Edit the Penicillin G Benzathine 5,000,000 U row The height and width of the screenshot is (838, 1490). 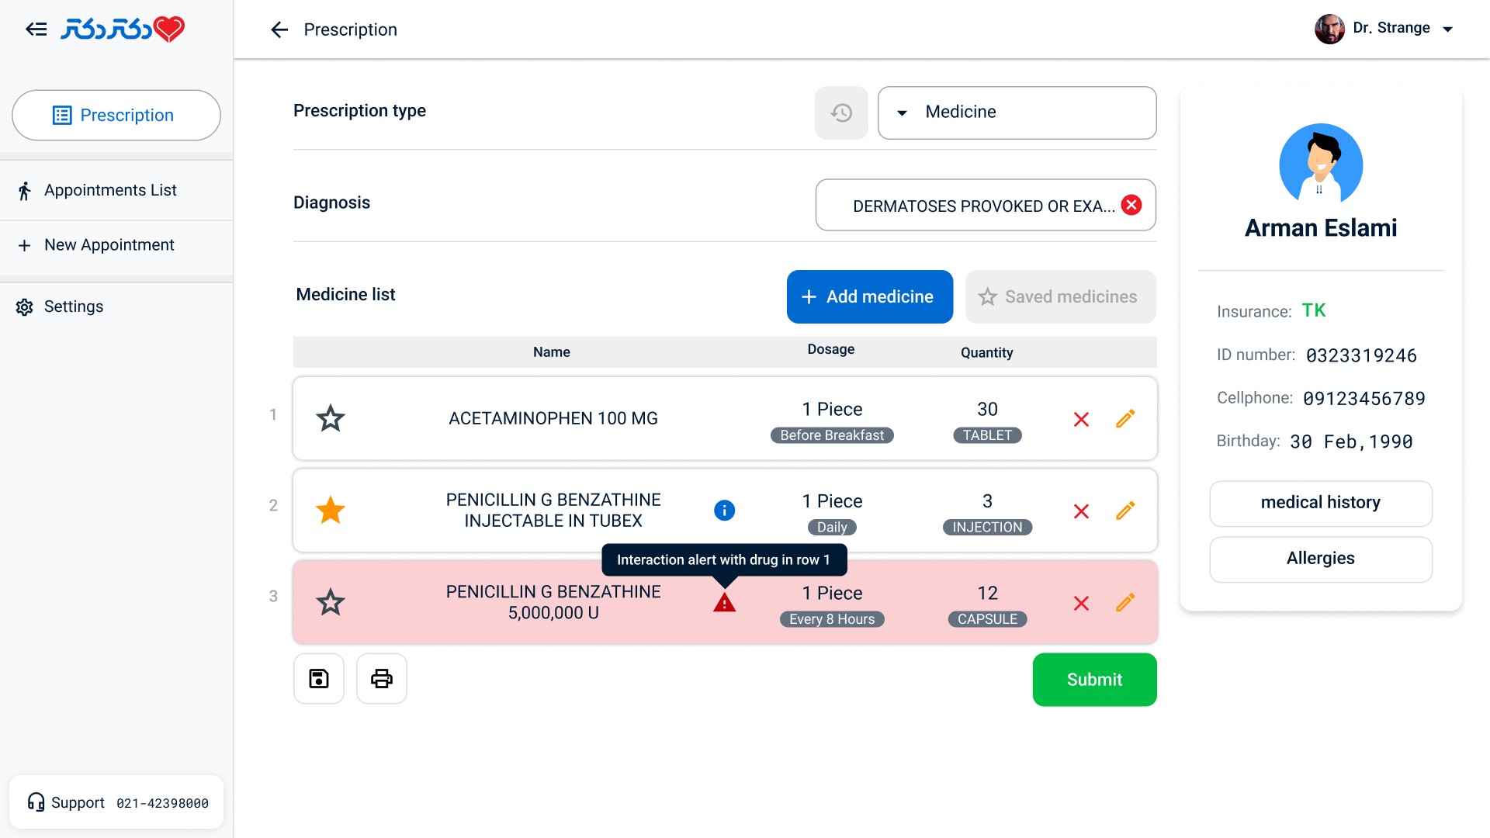coord(1125,603)
